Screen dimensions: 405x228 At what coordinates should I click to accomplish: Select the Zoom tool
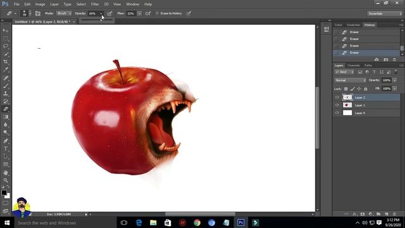pos(6,180)
